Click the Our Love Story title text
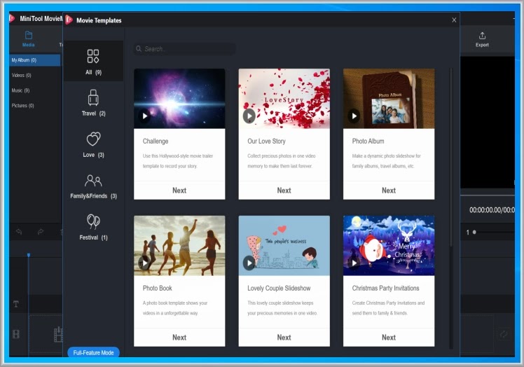The width and height of the screenshot is (524, 367). click(x=266, y=141)
